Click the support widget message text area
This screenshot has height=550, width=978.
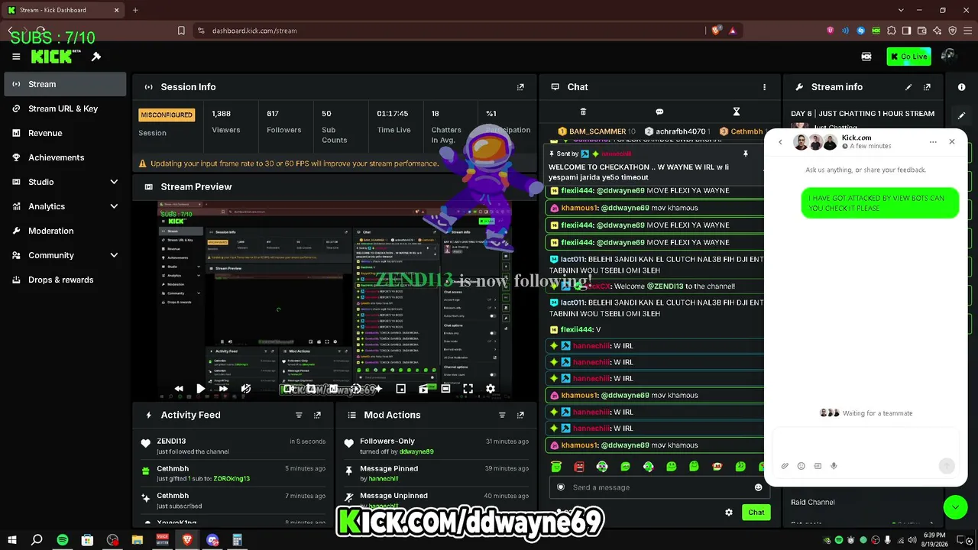click(866, 443)
